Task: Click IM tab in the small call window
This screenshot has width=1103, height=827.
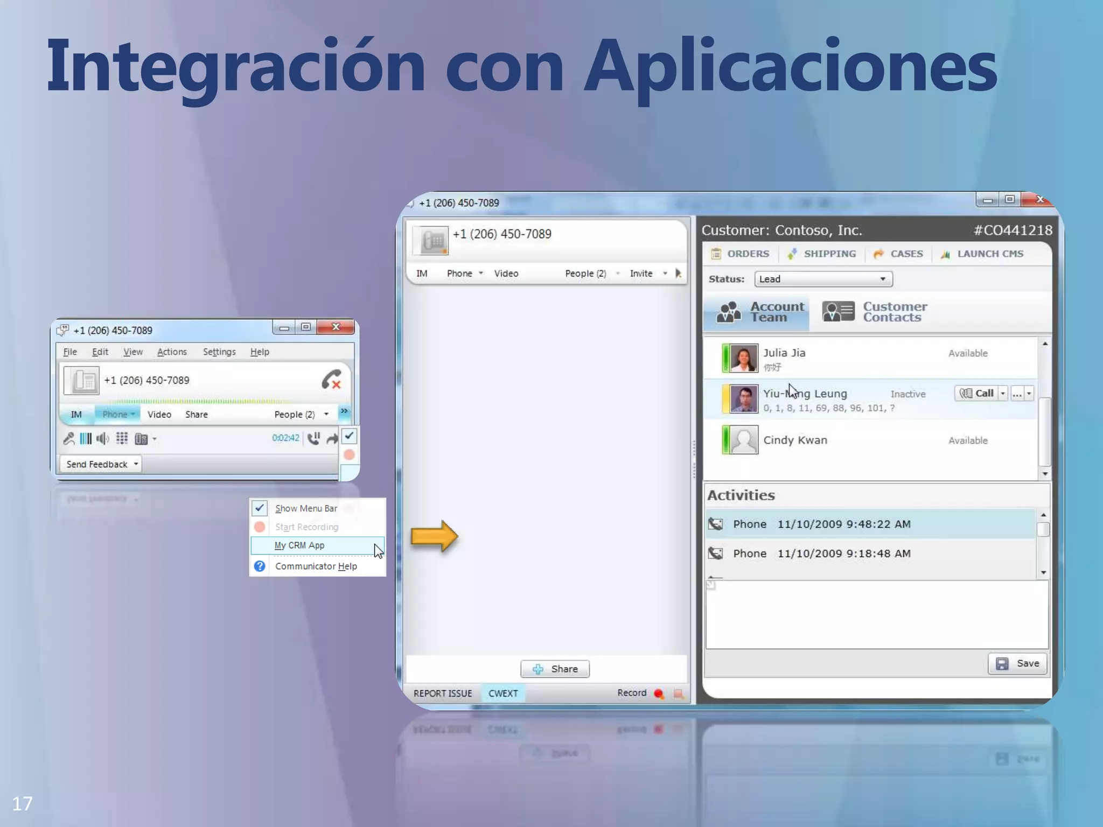Action: click(76, 414)
